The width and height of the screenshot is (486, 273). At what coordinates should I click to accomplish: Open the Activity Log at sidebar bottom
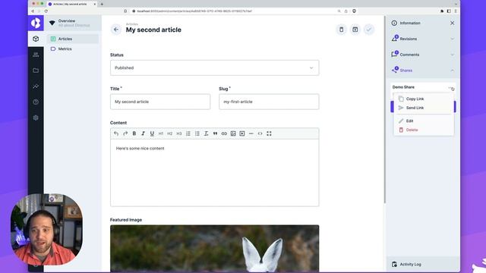(x=423, y=265)
